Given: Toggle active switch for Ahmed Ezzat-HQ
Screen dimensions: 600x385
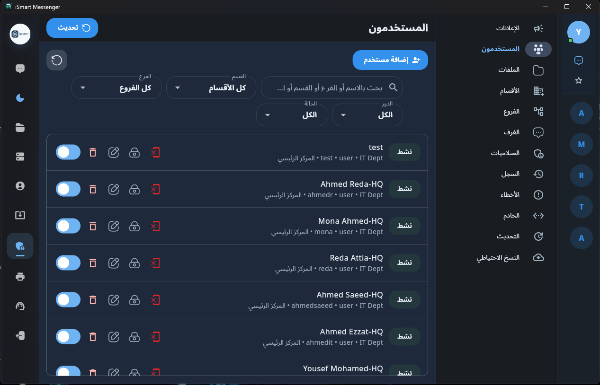Looking at the screenshot, I should tap(68, 337).
